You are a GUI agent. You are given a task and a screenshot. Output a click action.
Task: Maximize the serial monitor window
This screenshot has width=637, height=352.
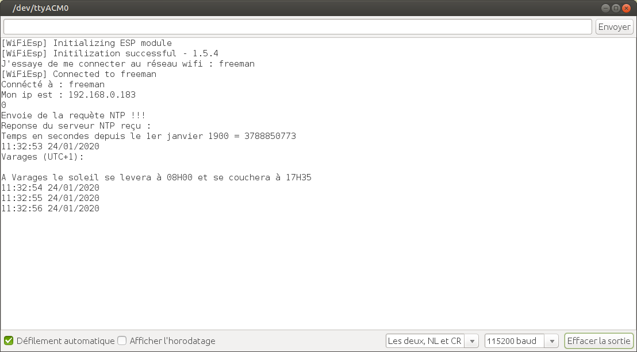tap(616, 8)
